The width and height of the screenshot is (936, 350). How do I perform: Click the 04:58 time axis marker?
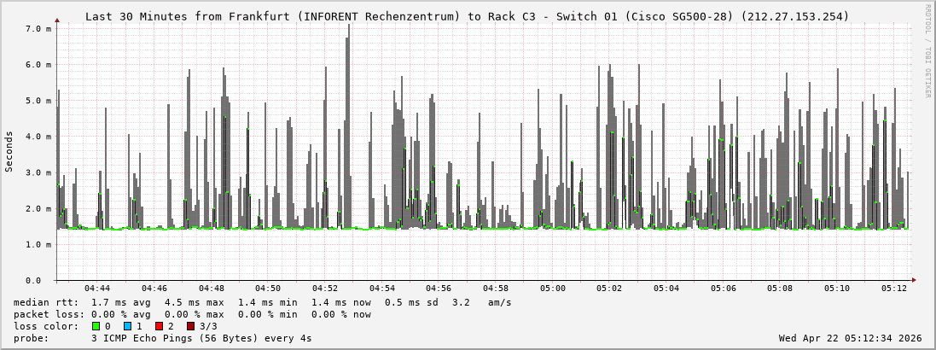496,289
